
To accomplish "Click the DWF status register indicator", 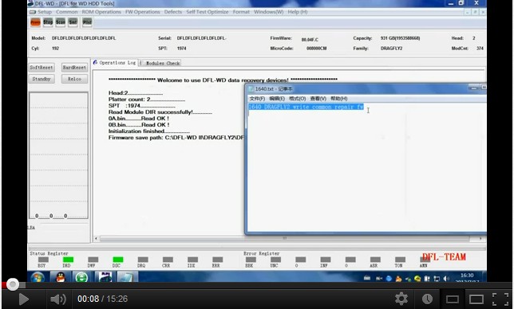I will point(93,260).
